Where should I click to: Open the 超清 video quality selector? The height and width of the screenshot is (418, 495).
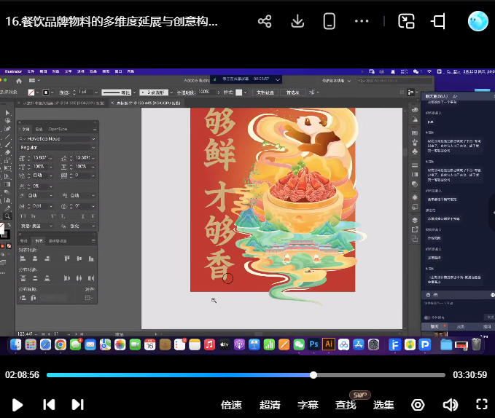pos(270,405)
